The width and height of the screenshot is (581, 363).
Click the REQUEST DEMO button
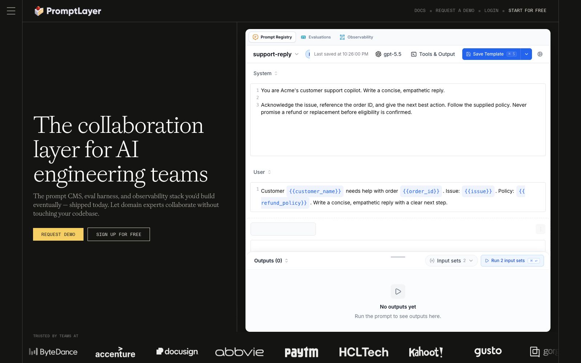point(58,234)
